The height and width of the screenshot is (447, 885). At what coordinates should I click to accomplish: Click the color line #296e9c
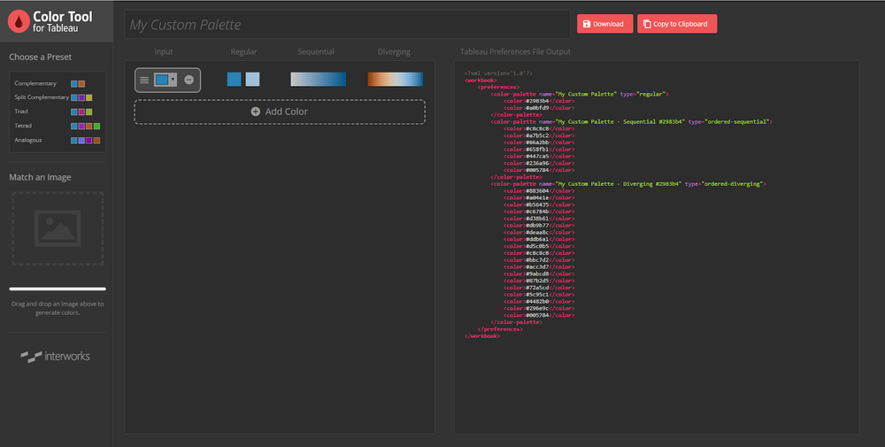[539, 309]
